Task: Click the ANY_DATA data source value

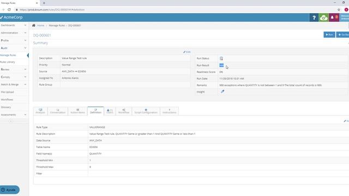Action: pos(95,140)
